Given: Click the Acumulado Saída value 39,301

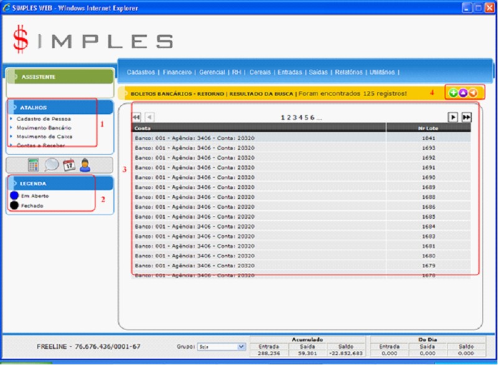Looking at the screenshot, I should click(x=307, y=353).
